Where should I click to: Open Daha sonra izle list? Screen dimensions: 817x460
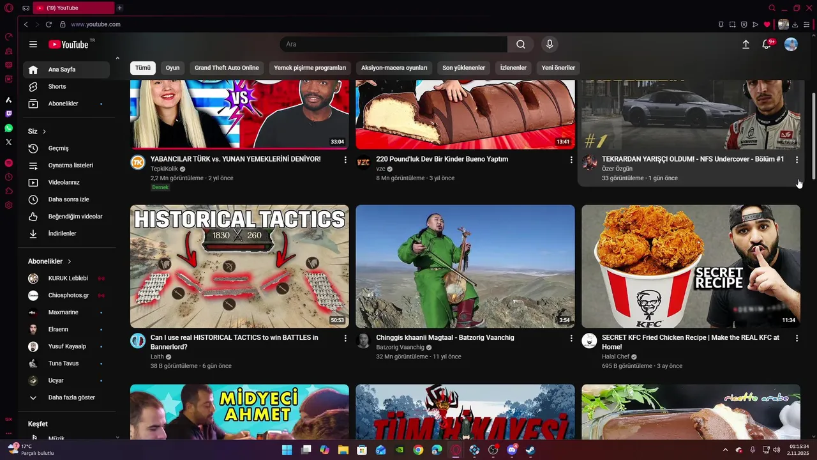tap(66, 199)
